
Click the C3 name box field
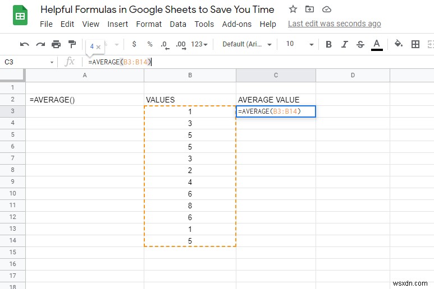pos(28,62)
